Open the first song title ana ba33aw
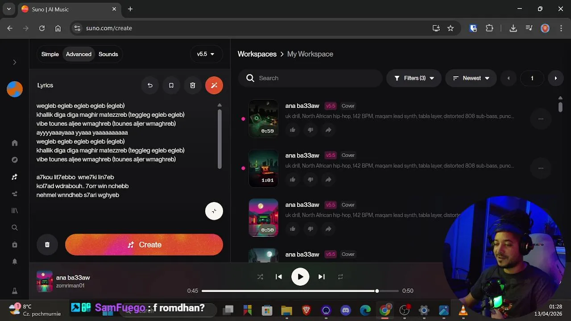 pyautogui.click(x=302, y=106)
